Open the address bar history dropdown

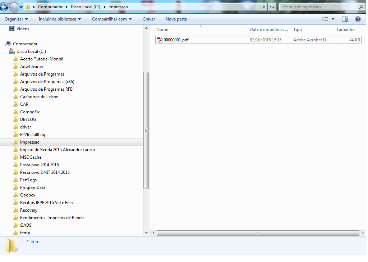[x=264, y=7]
